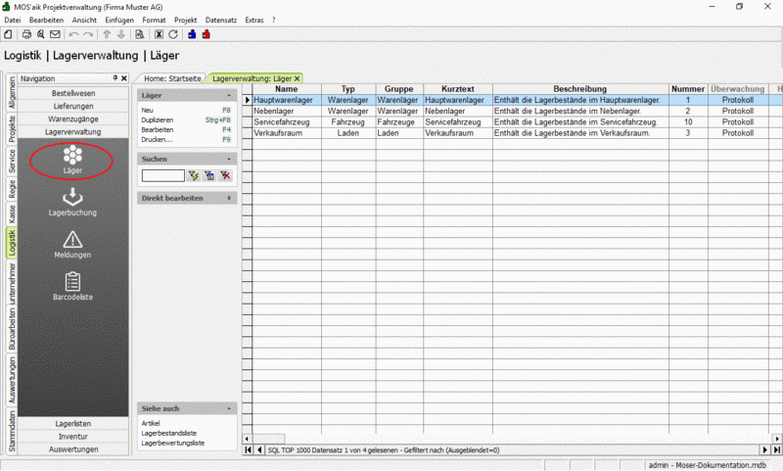Viewport: 783px width, 471px height.
Task: Expand Inventur navigation group
Action: pos(73,437)
